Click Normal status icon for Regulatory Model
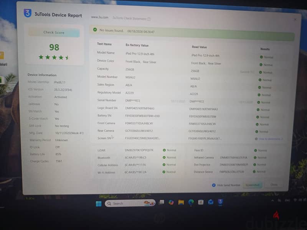 [x=259, y=95]
